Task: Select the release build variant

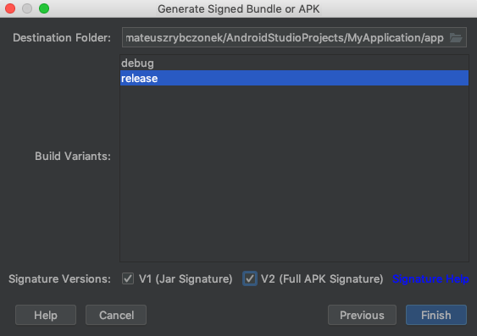Action: (294, 78)
